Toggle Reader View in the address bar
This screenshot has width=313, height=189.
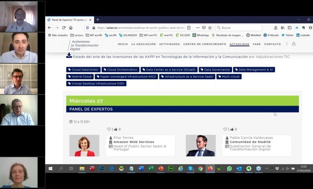[x=189, y=28]
